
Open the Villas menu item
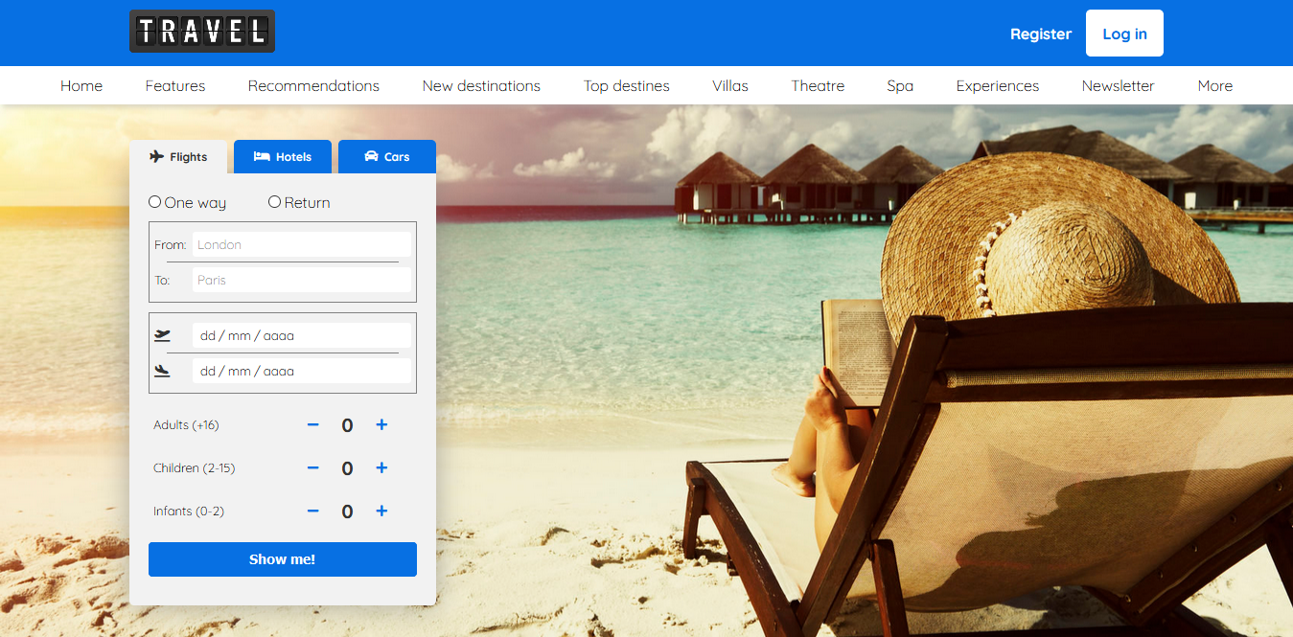[730, 85]
